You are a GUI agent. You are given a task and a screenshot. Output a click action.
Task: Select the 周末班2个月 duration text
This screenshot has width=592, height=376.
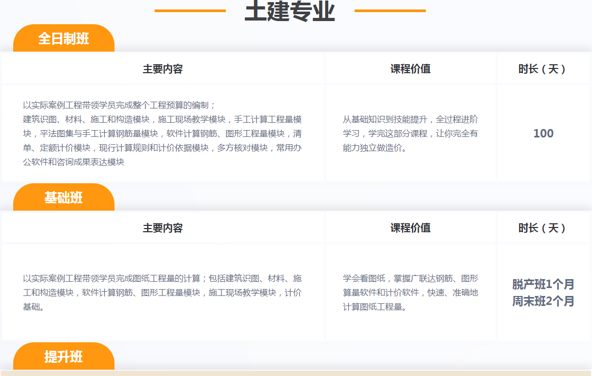pos(543,302)
